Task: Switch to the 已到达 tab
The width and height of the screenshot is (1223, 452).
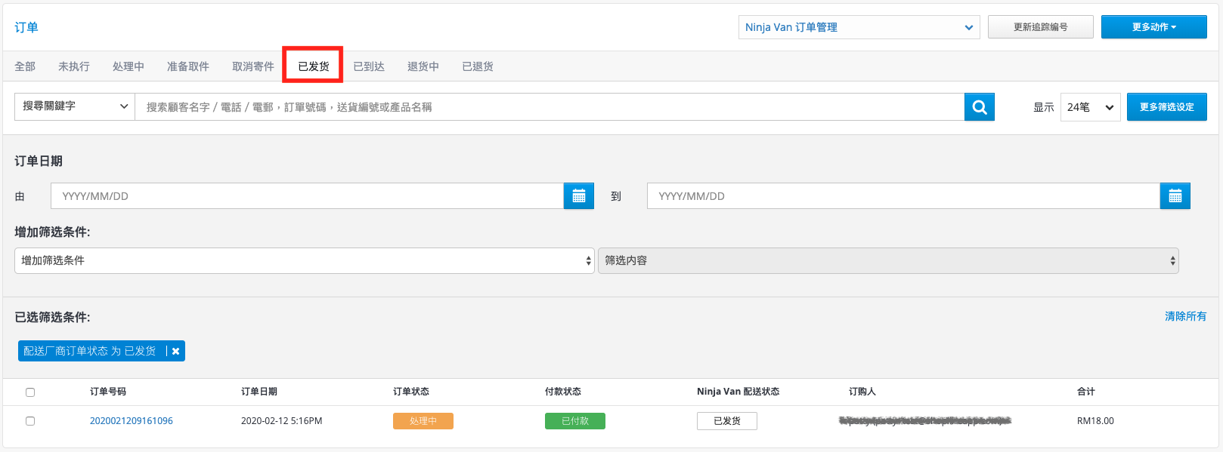Action: click(x=369, y=66)
